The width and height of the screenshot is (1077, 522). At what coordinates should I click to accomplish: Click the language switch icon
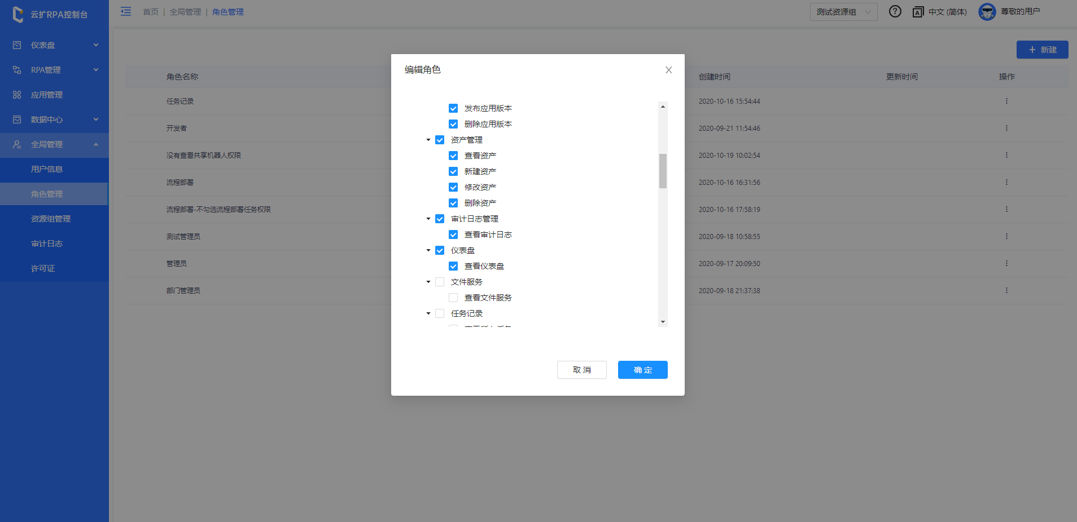pos(918,12)
